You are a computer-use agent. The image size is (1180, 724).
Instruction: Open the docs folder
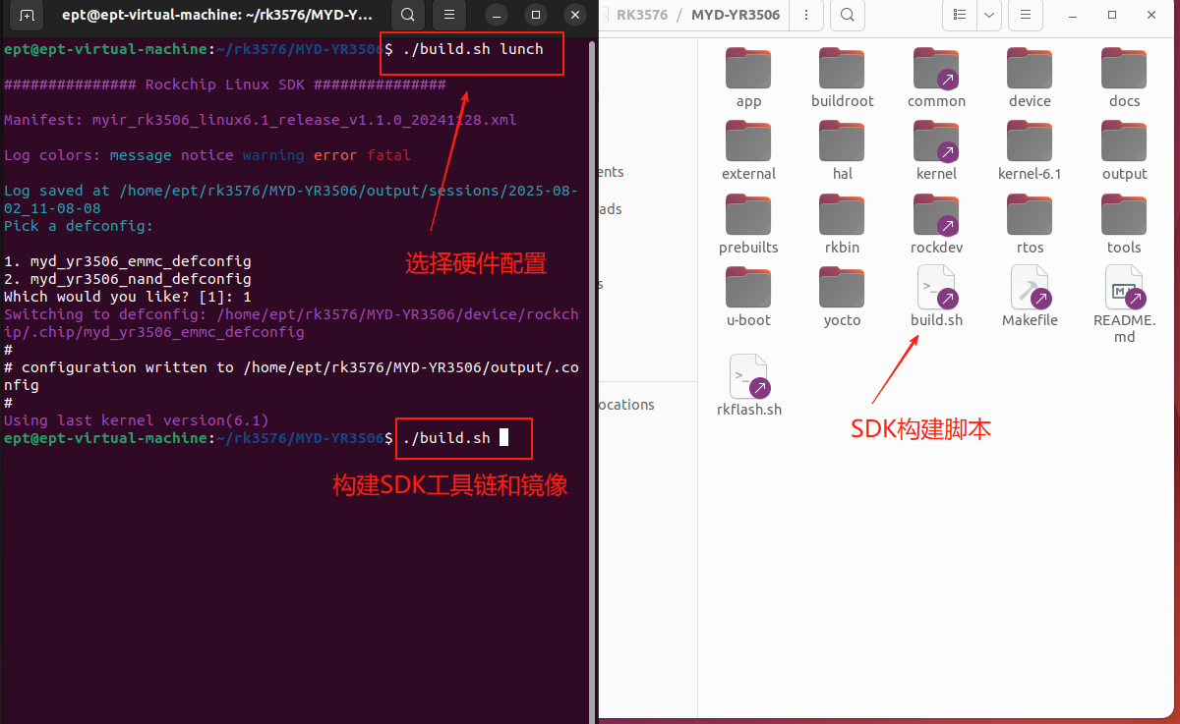pyautogui.click(x=1124, y=78)
